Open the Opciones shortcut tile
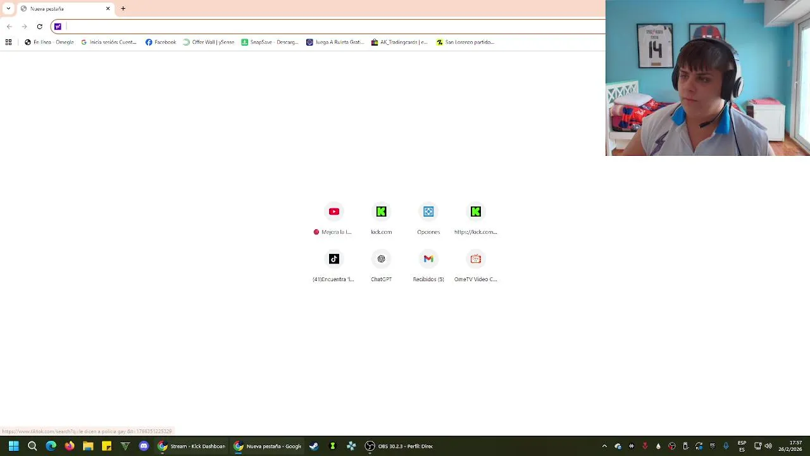 (x=428, y=218)
